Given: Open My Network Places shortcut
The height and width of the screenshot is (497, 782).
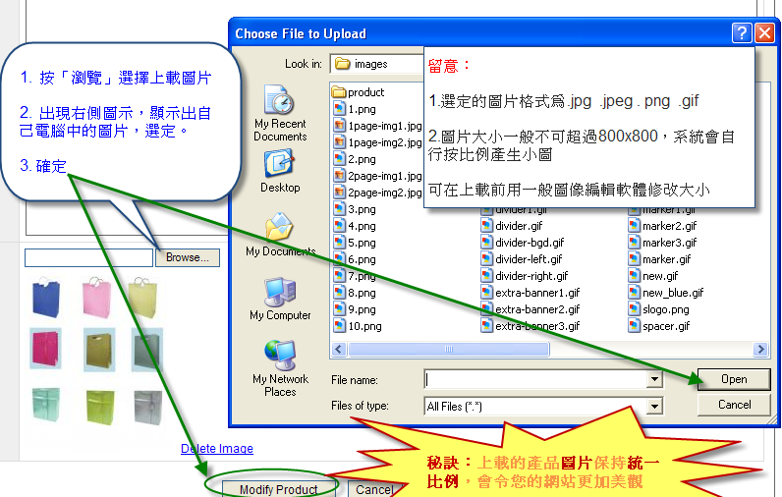Looking at the screenshot, I should coord(280,368).
